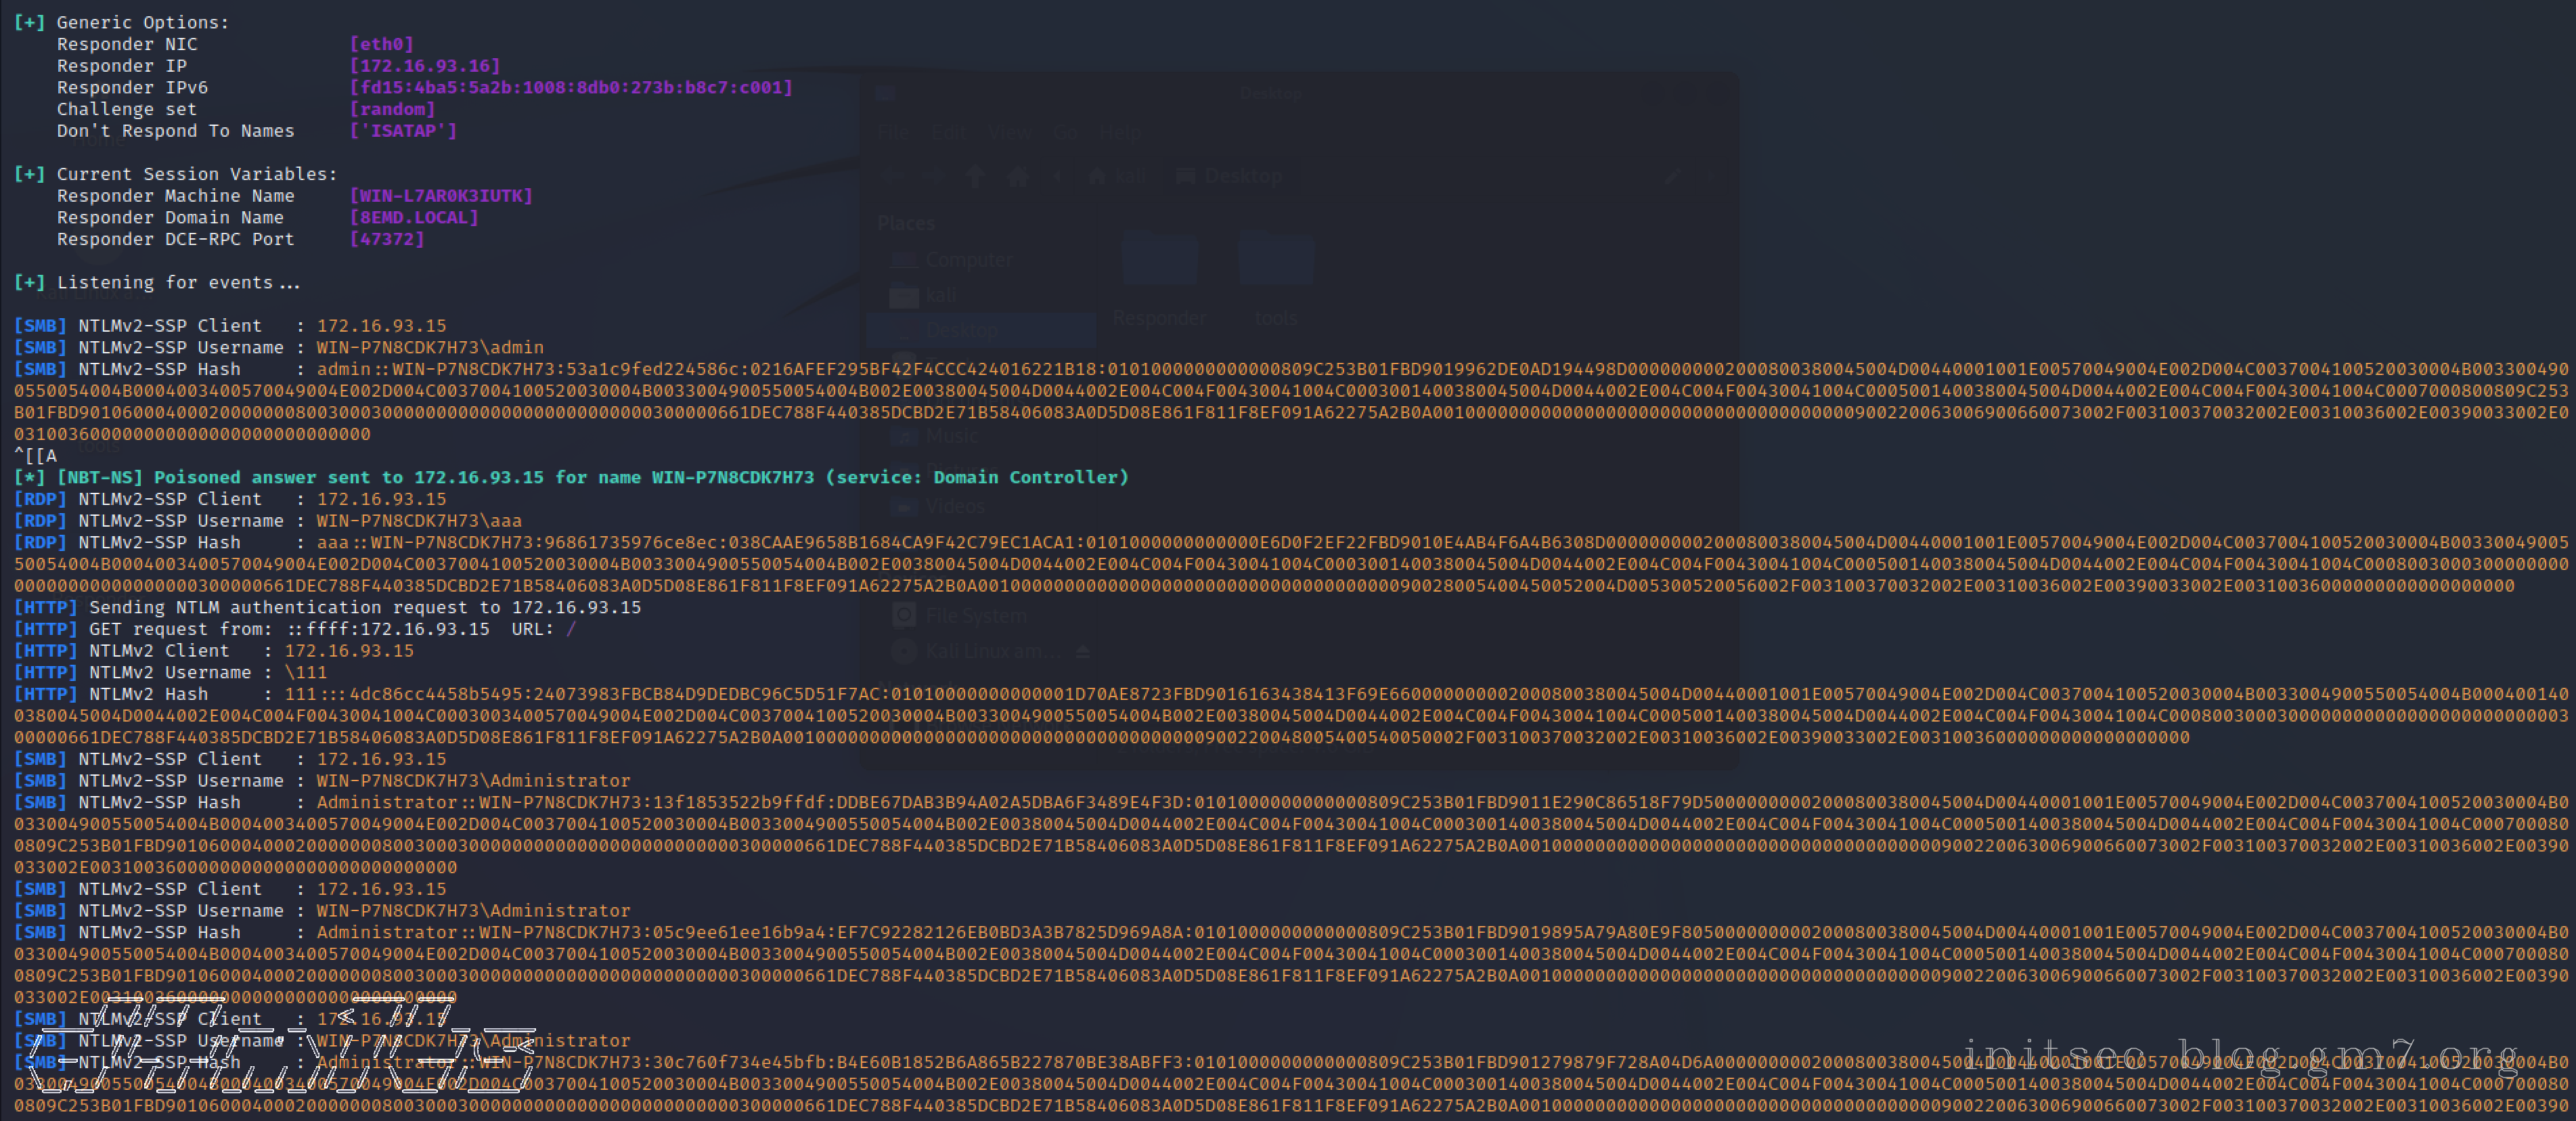Eject the Kali Linux volume

click(x=1082, y=652)
